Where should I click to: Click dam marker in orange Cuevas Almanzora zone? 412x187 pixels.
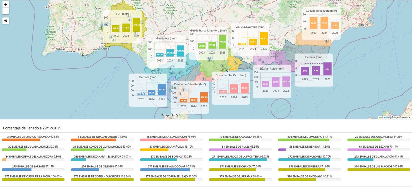pos(326,41)
